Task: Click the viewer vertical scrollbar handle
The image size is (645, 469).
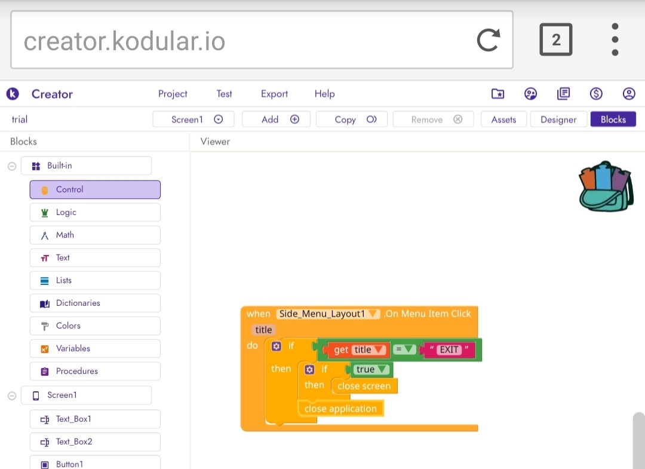Action: 639,440
